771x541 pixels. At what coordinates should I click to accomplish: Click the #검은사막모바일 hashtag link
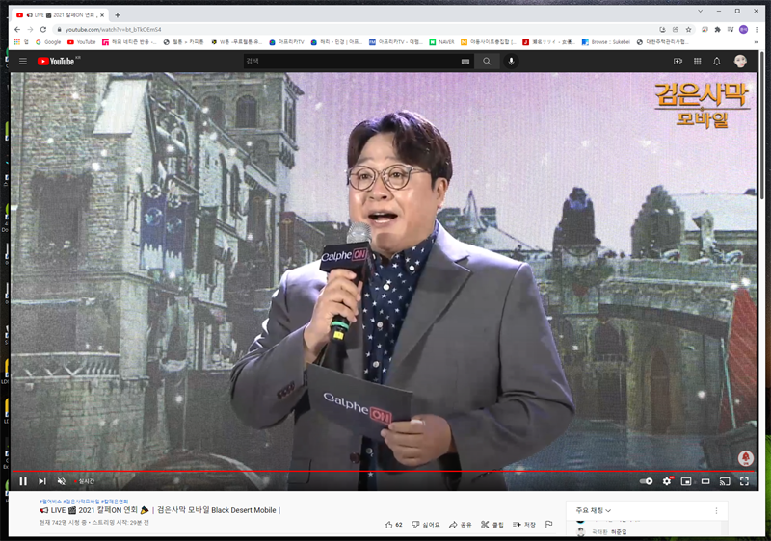click(x=81, y=502)
